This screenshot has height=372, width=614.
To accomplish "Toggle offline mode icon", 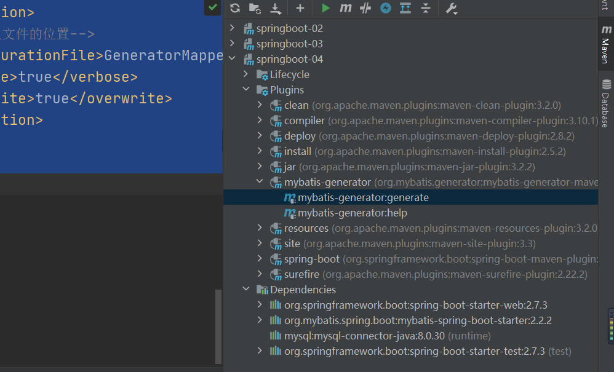I will (x=365, y=8).
